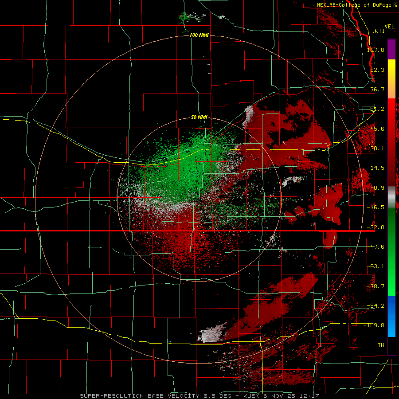
Task: Click the green segment of the color bar
Action: pyautogui.click(x=391, y=252)
